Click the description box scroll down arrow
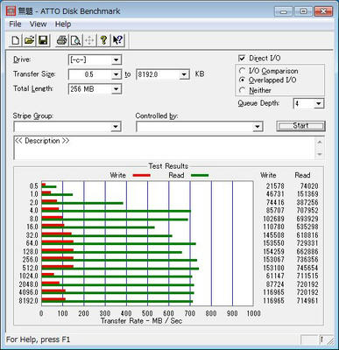Image resolution: width=339 pixels, height=350 pixels. pyautogui.click(x=320, y=154)
